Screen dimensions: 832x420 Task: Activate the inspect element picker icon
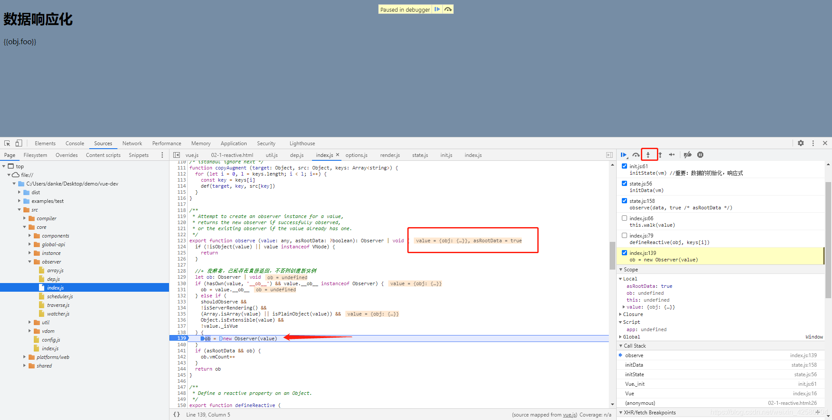click(x=7, y=143)
